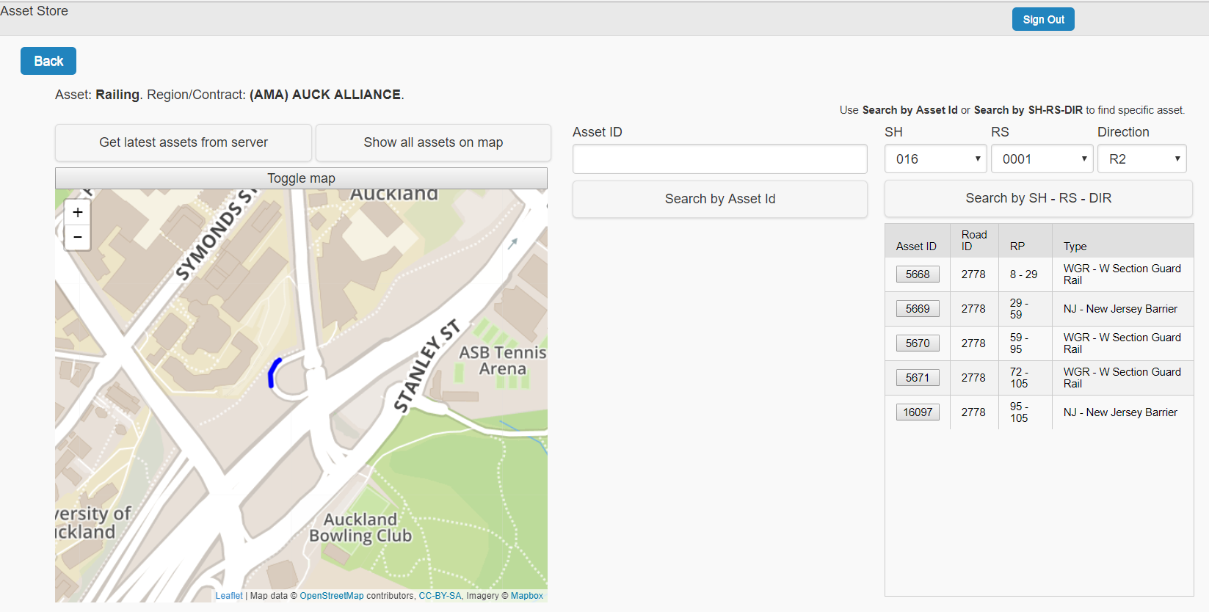Zoom in on the map

pos(77,213)
